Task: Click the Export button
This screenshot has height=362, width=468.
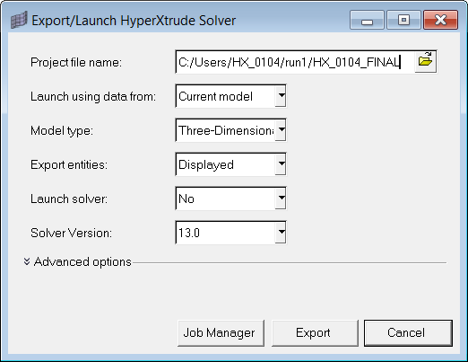Action: point(315,333)
